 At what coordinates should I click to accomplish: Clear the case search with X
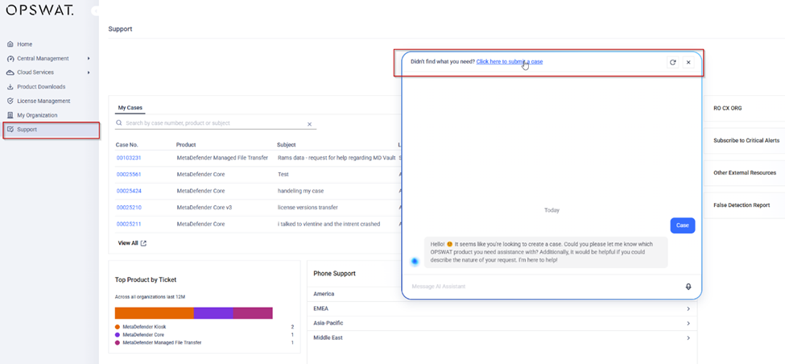[x=309, y=124]
